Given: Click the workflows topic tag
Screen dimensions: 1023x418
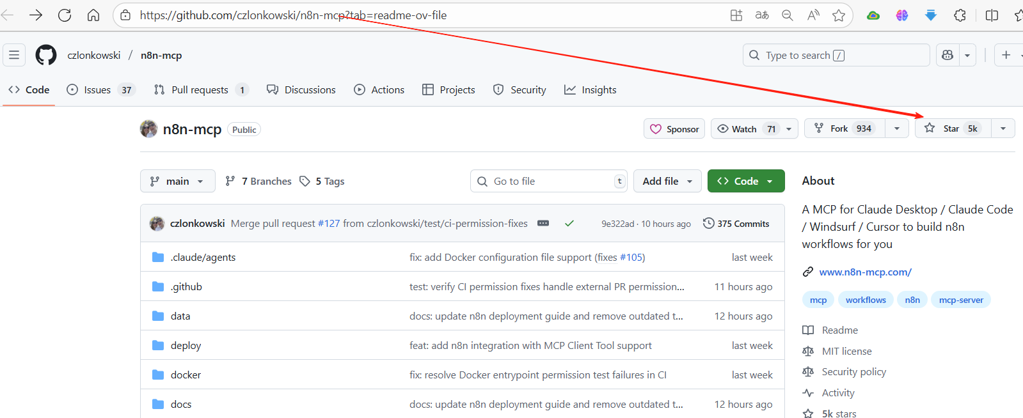Looking at the screenshot, I should pyautogui.click(x=866, y=300).
